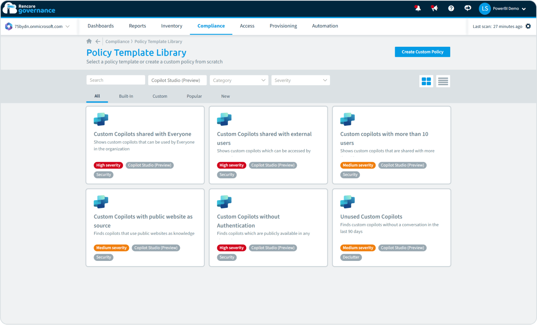Open the notifications bell
Screen dimensions: 537x325
[x=418, y=8]
